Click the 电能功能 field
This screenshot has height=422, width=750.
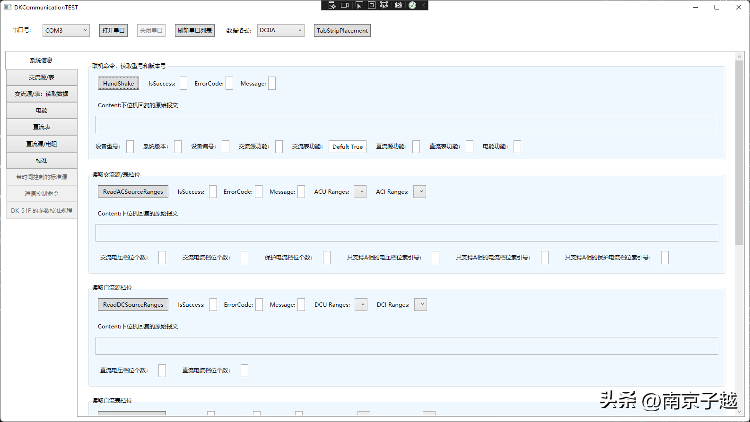517,146
